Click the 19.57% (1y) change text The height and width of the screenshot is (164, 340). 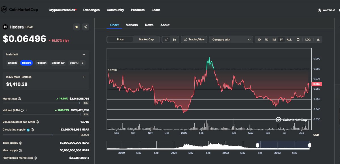point(60,40)
